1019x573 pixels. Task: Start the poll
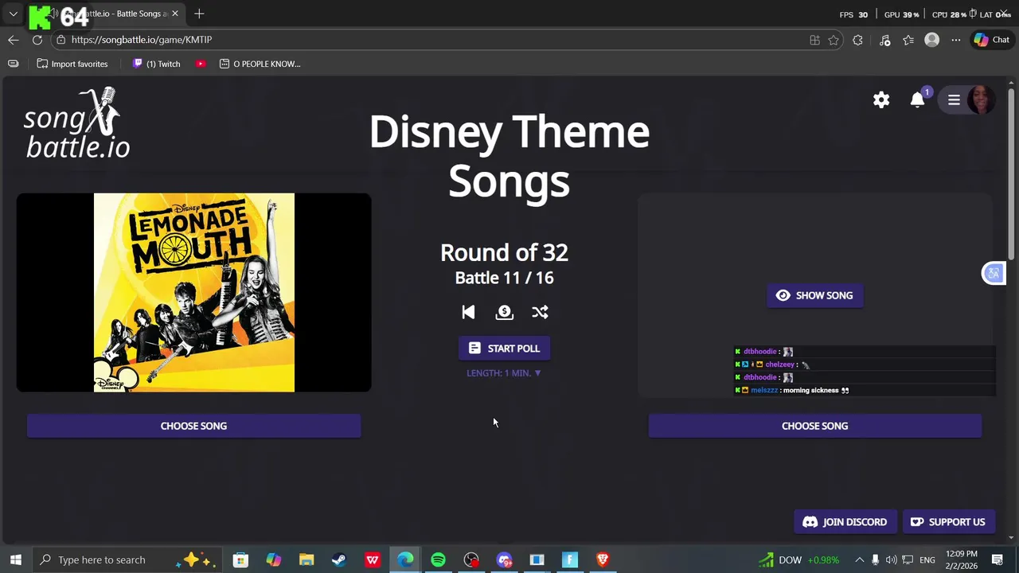(x=504, y=349)
